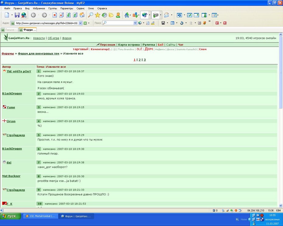Screen dimensions: 283x226
Task: Click the broom cleanup icon in status bar
Action: click(227, 210)
